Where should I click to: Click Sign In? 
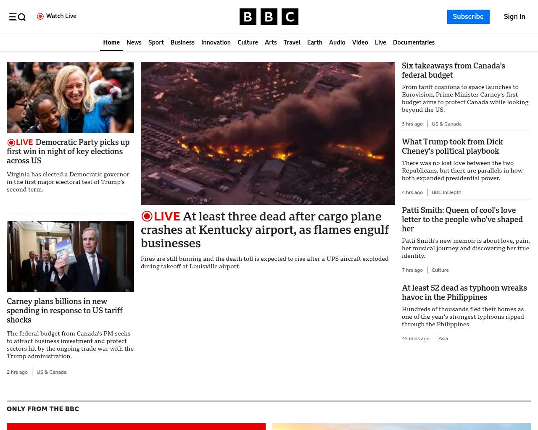[514, 17]
